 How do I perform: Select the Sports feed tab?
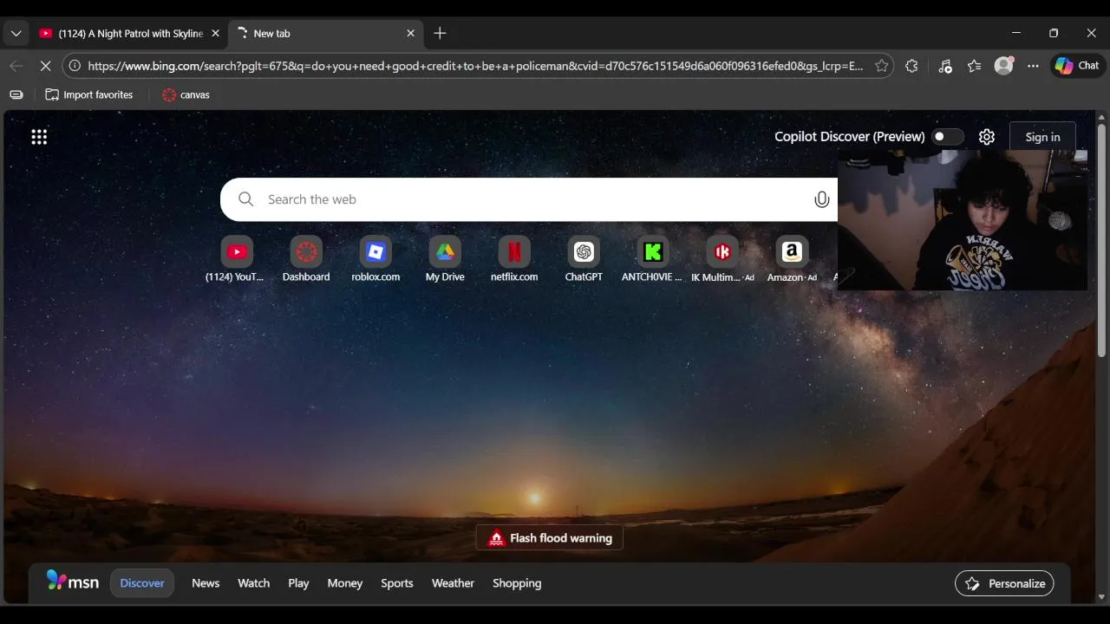pos(397,583)
